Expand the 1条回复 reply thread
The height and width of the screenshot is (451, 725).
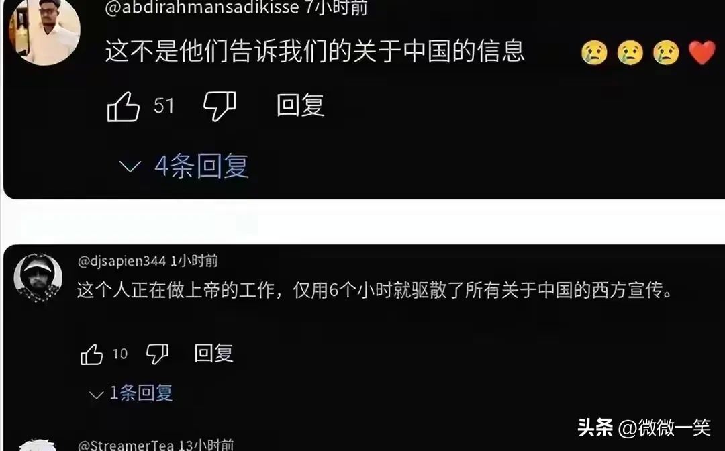coord(131,394)
